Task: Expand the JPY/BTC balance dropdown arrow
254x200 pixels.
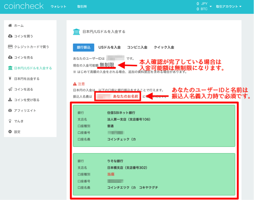Action: pyautogui.click(x=211, y=7)
